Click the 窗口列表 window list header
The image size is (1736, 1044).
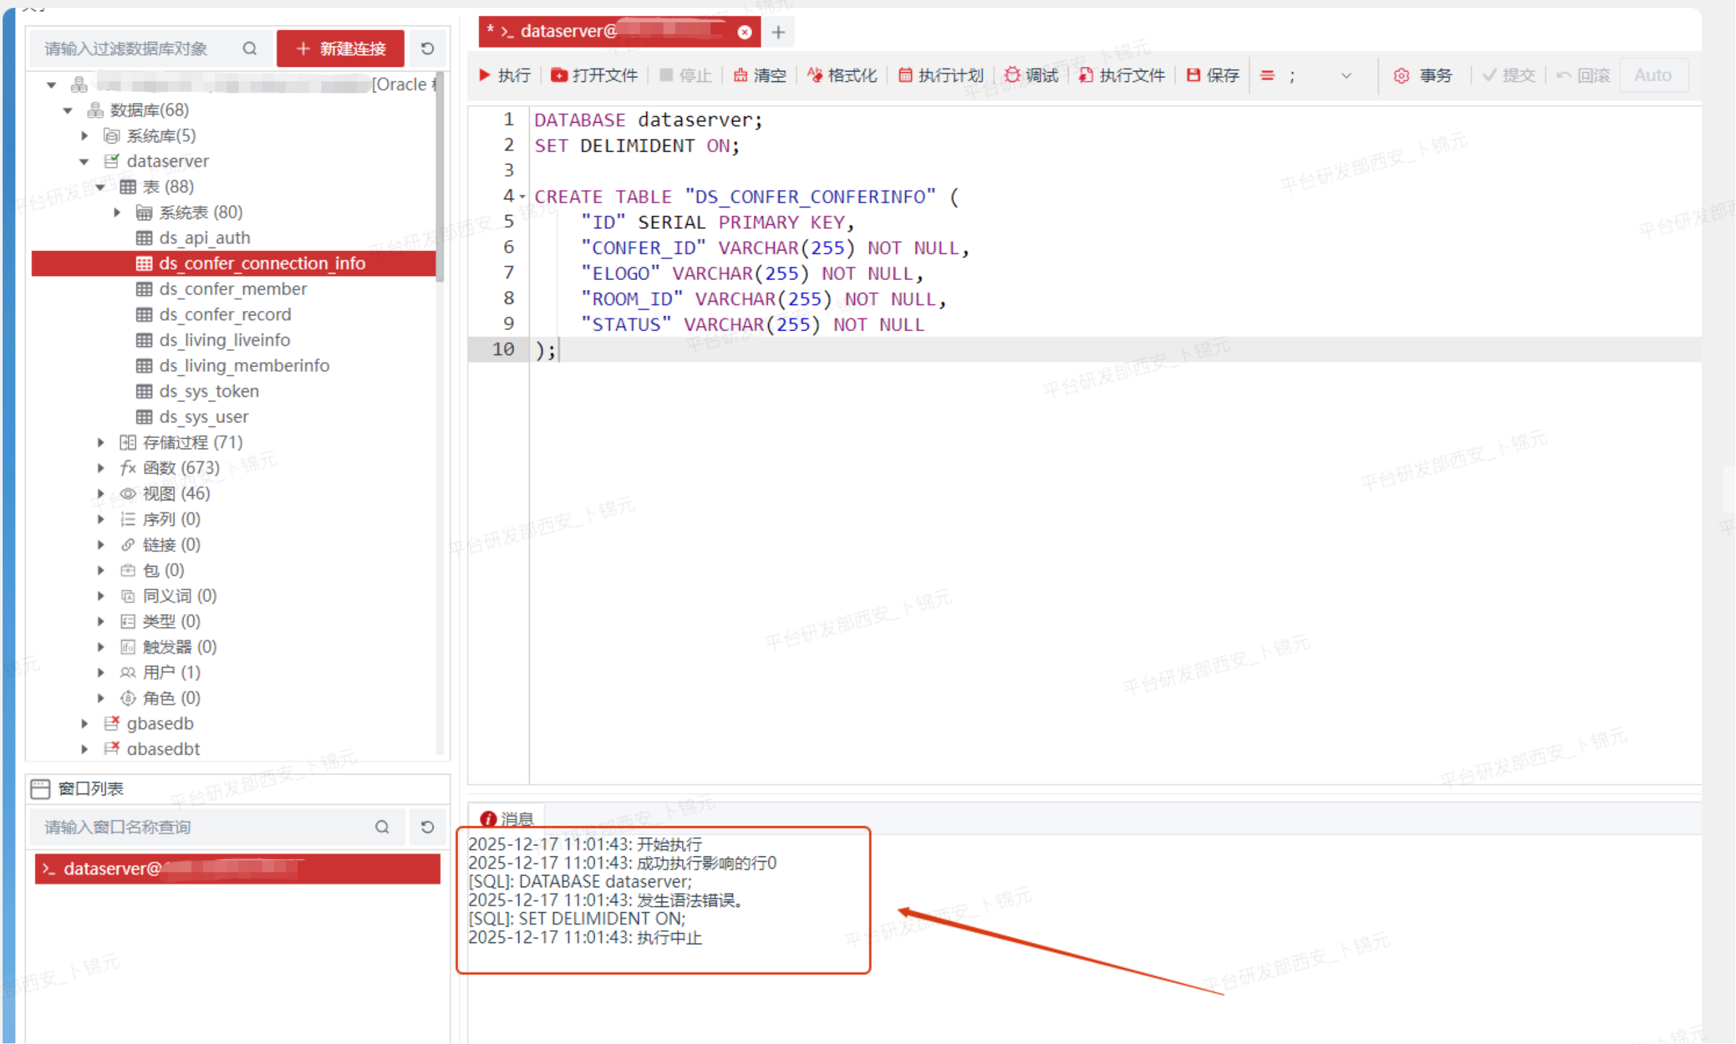[x=90, y=790]
